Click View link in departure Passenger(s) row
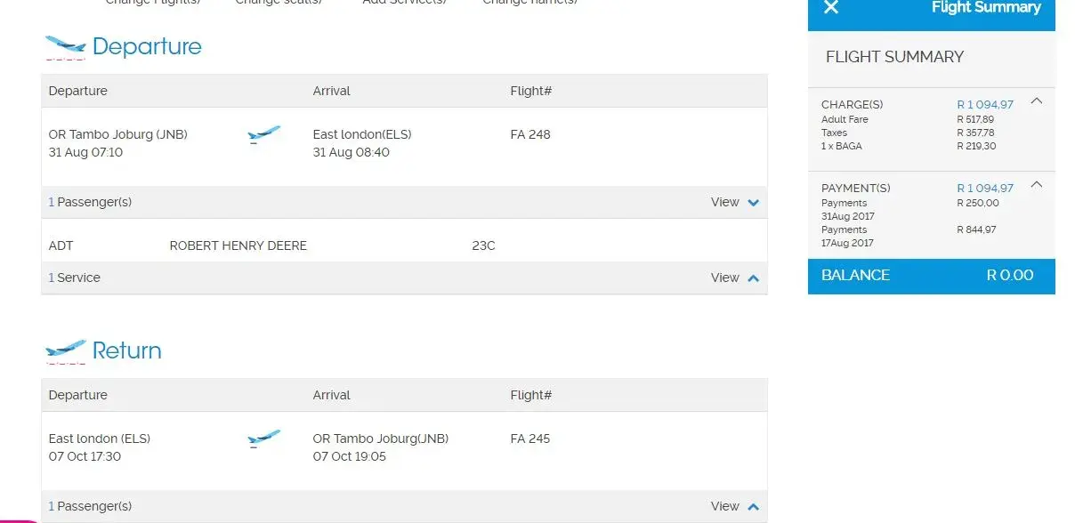1075x523 pixels. (x=724, y=202)
